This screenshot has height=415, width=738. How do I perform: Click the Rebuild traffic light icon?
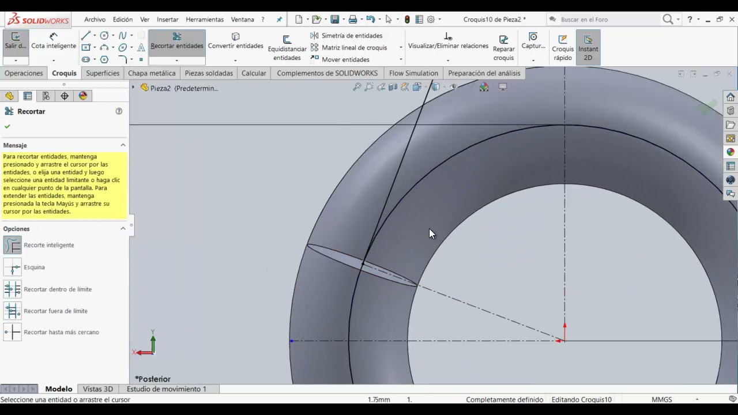407,20
